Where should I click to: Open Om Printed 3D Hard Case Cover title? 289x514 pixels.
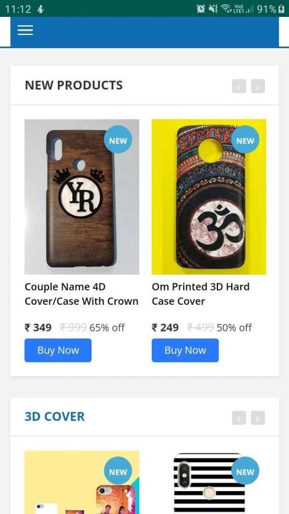200,294
